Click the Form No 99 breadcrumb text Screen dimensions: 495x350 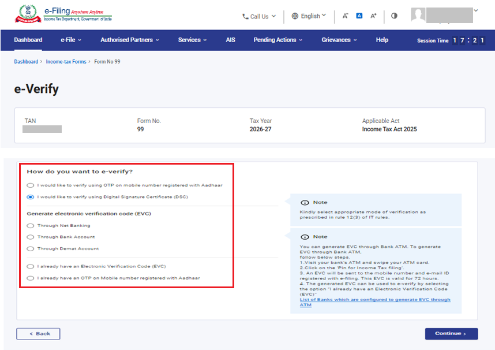point(107,62)
